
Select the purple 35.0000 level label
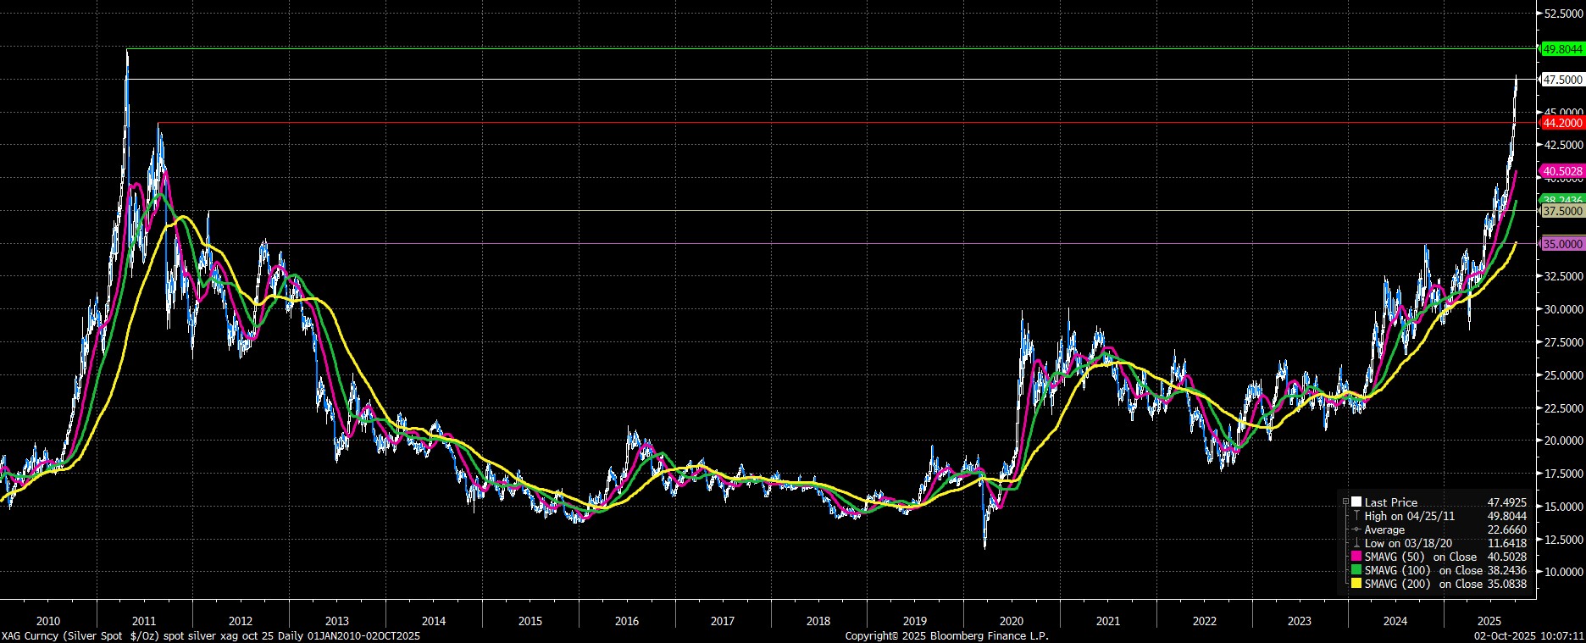point(1563,244)
